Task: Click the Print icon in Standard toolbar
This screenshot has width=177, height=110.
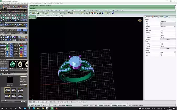Action: (38, 13)
